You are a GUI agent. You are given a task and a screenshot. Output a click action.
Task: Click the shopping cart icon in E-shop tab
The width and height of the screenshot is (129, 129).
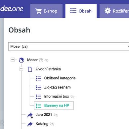tap(38, 11)
